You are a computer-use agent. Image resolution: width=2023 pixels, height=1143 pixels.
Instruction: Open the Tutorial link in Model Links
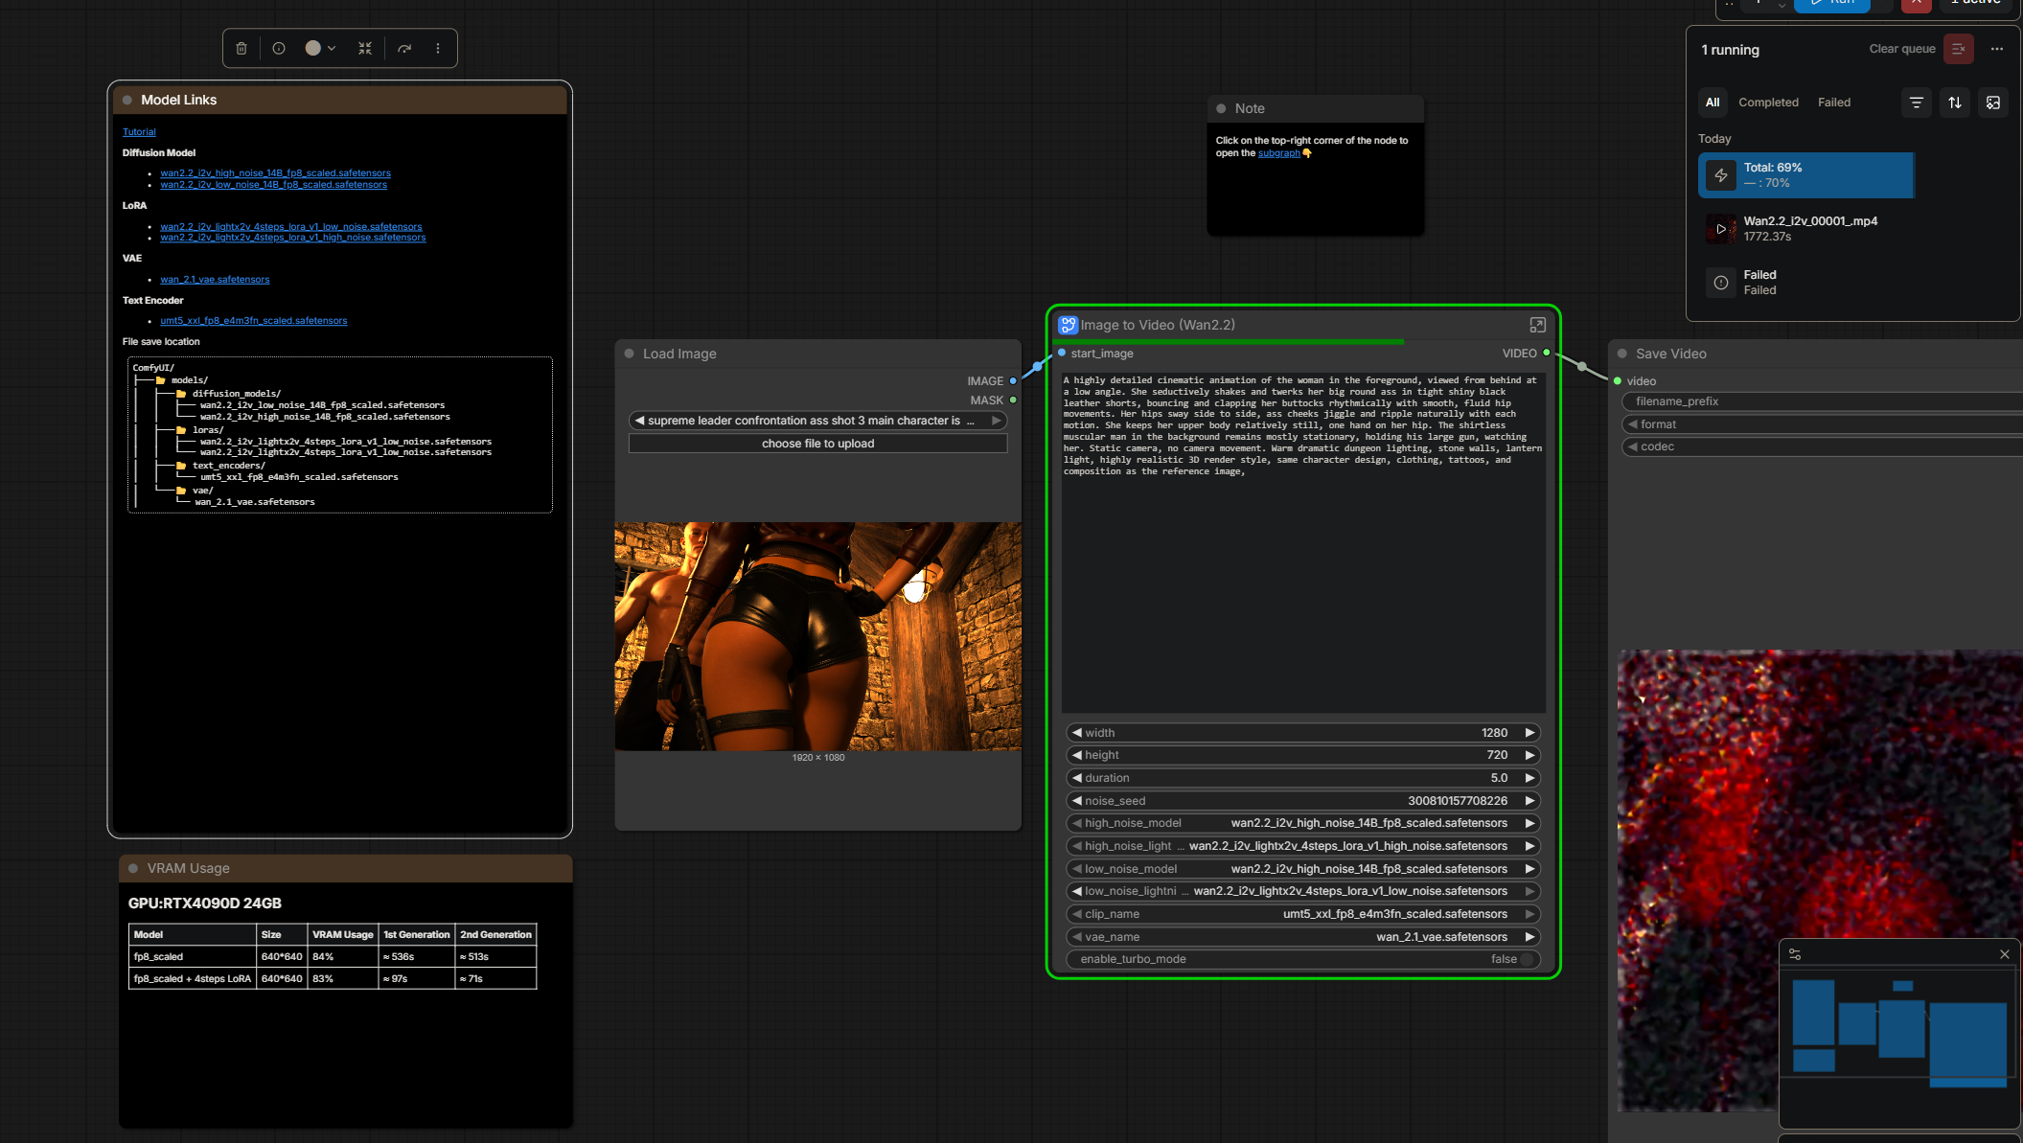point(139,132)
